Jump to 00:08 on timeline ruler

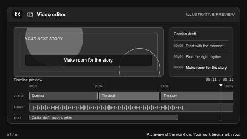[x=164, y=86]
